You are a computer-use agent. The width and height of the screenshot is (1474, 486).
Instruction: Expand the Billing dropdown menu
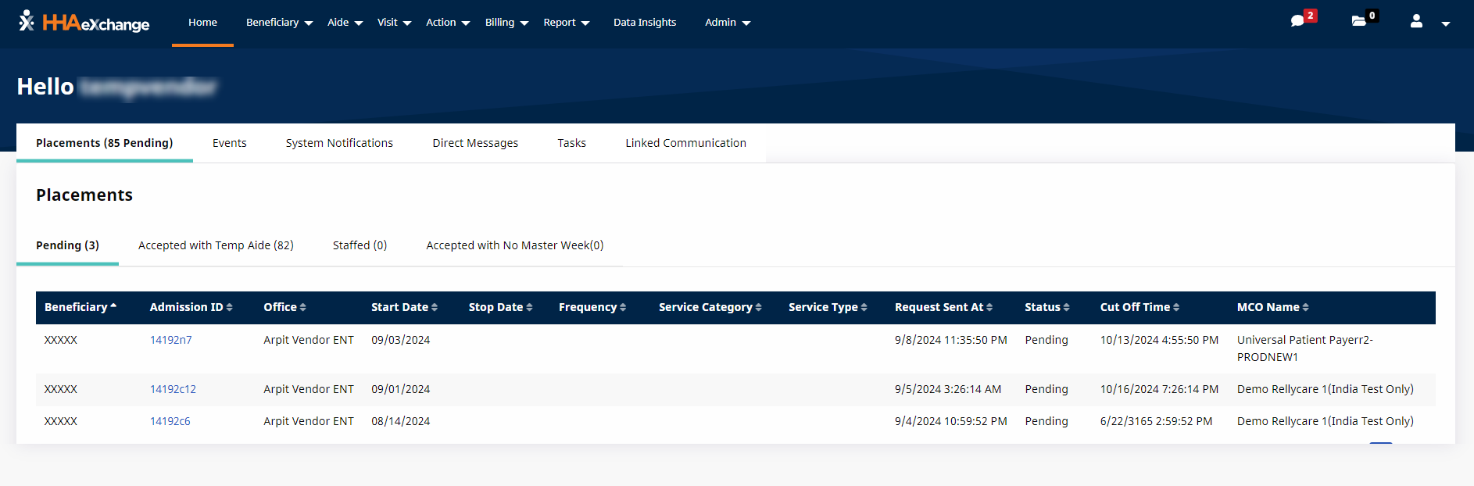click(506, 23)
